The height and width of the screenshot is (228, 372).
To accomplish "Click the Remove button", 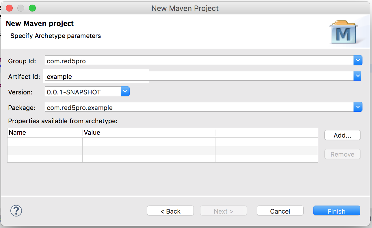I will pos(343,154).
